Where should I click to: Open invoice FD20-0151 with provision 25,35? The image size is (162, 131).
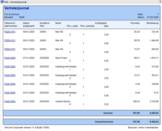pos(10,32)
